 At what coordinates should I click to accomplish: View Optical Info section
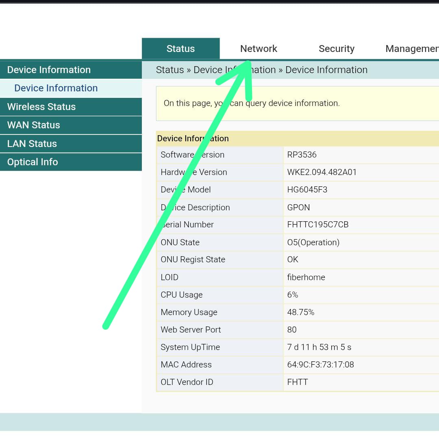point(33,162)
